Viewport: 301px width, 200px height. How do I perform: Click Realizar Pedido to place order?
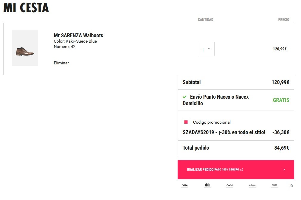click(x=215, y=170)
